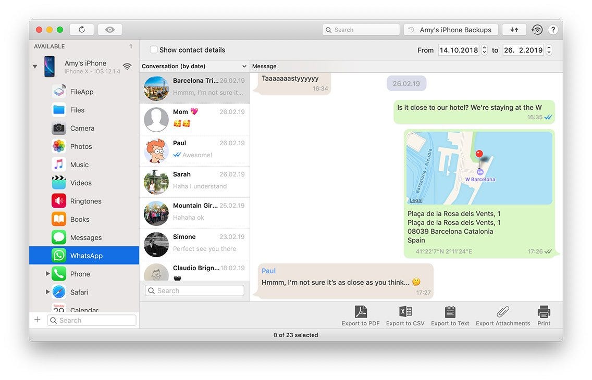Expand the Phone tree item

(x=47, y=273)
